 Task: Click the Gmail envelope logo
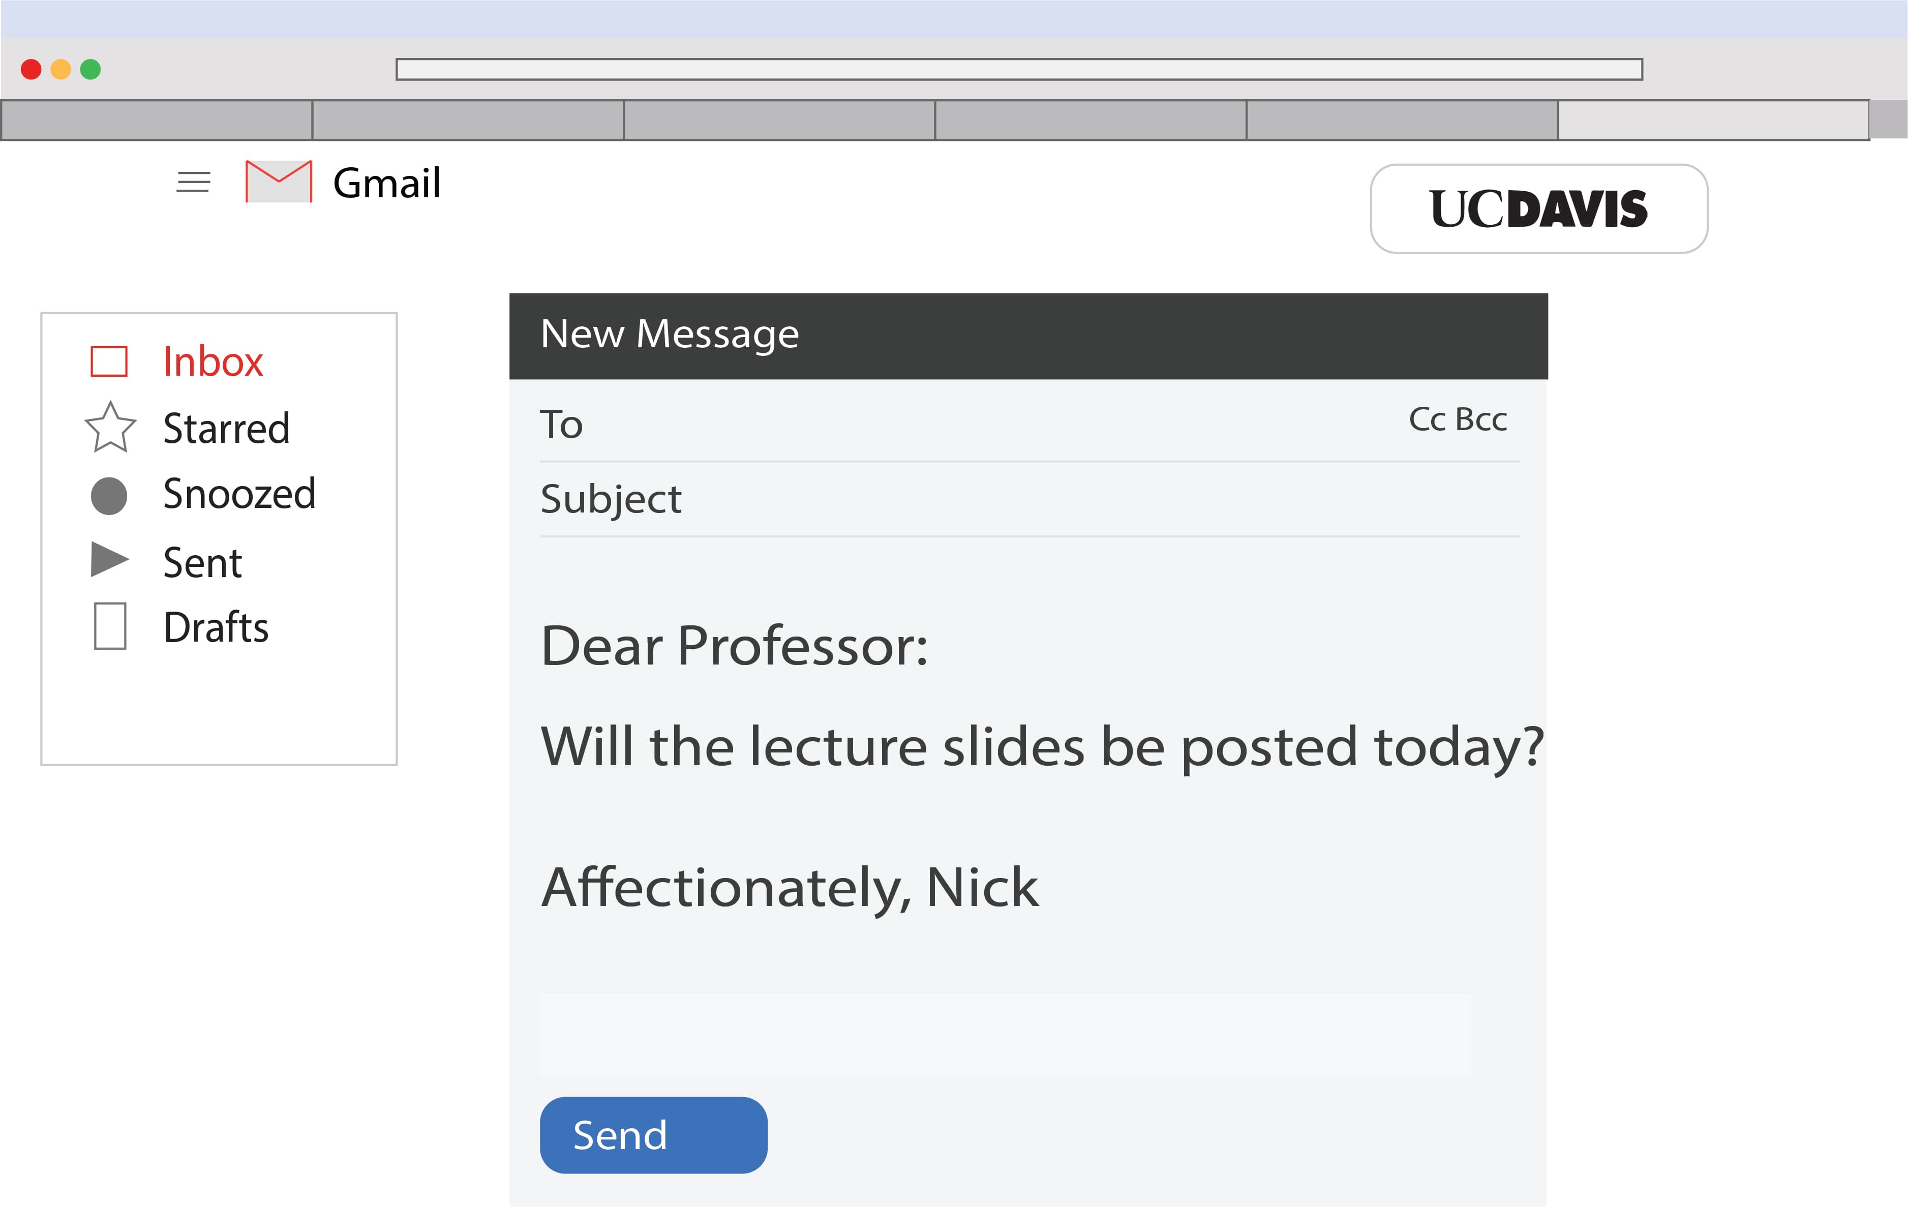pyautogui.click(x=278, y=182)
